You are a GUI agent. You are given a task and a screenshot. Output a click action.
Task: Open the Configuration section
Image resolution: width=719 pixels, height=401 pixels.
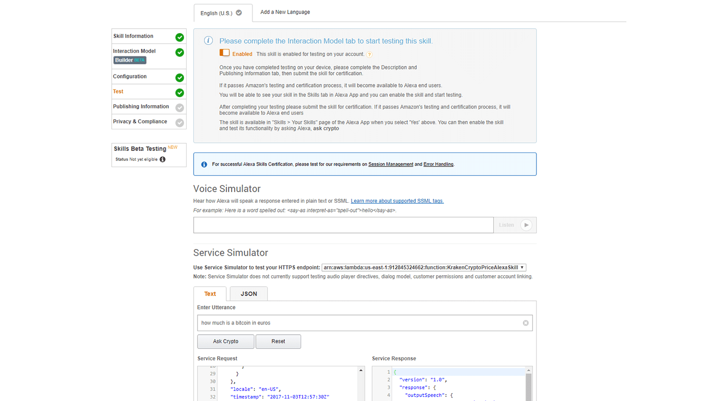pos(149,76)
